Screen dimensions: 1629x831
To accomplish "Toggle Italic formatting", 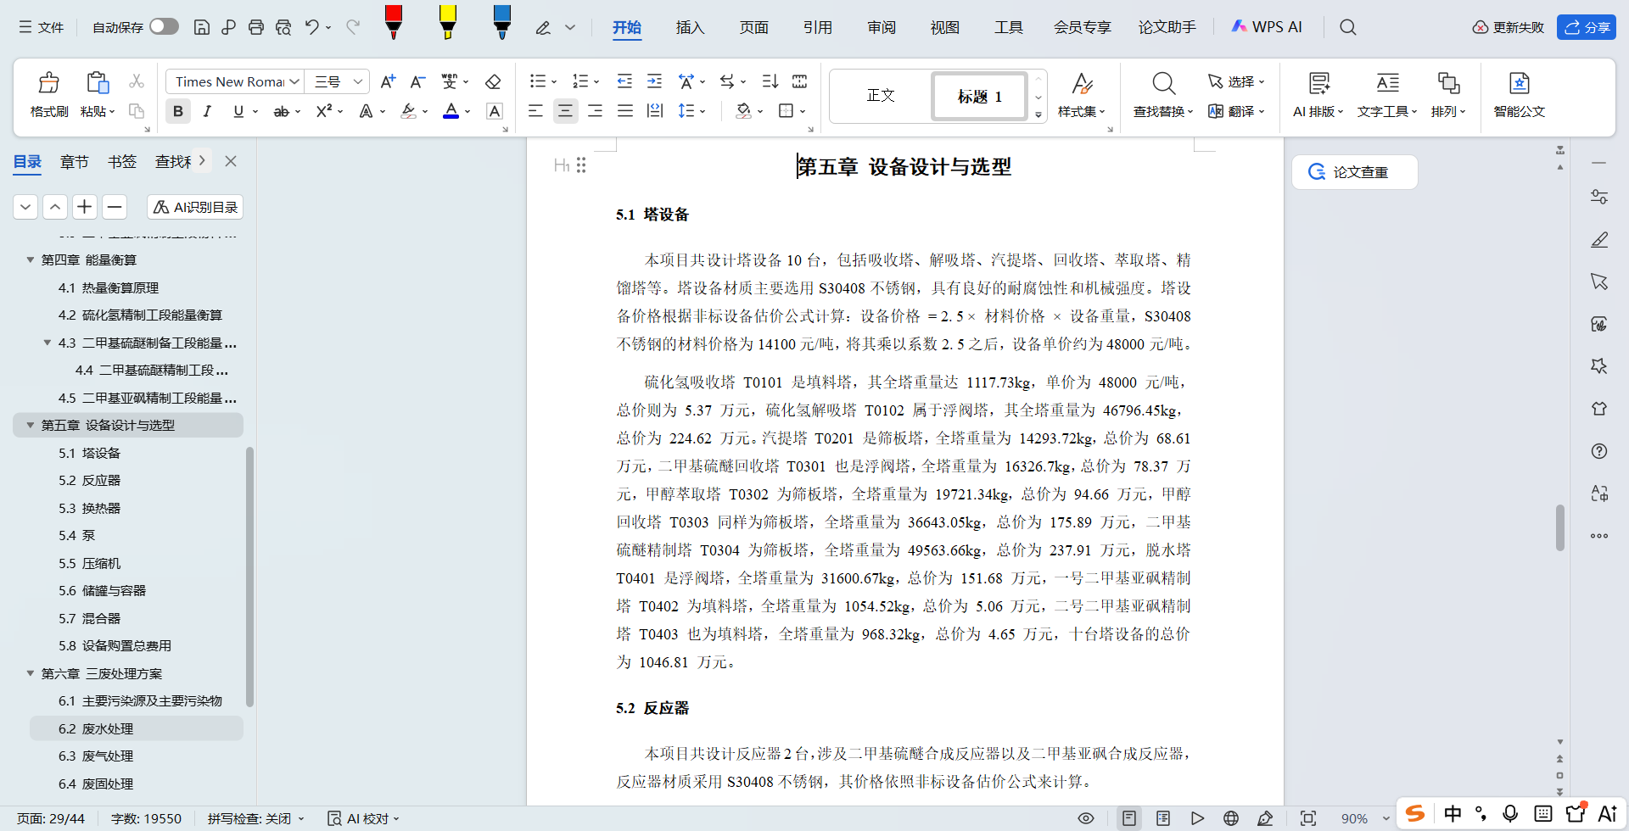I will 207,111.
